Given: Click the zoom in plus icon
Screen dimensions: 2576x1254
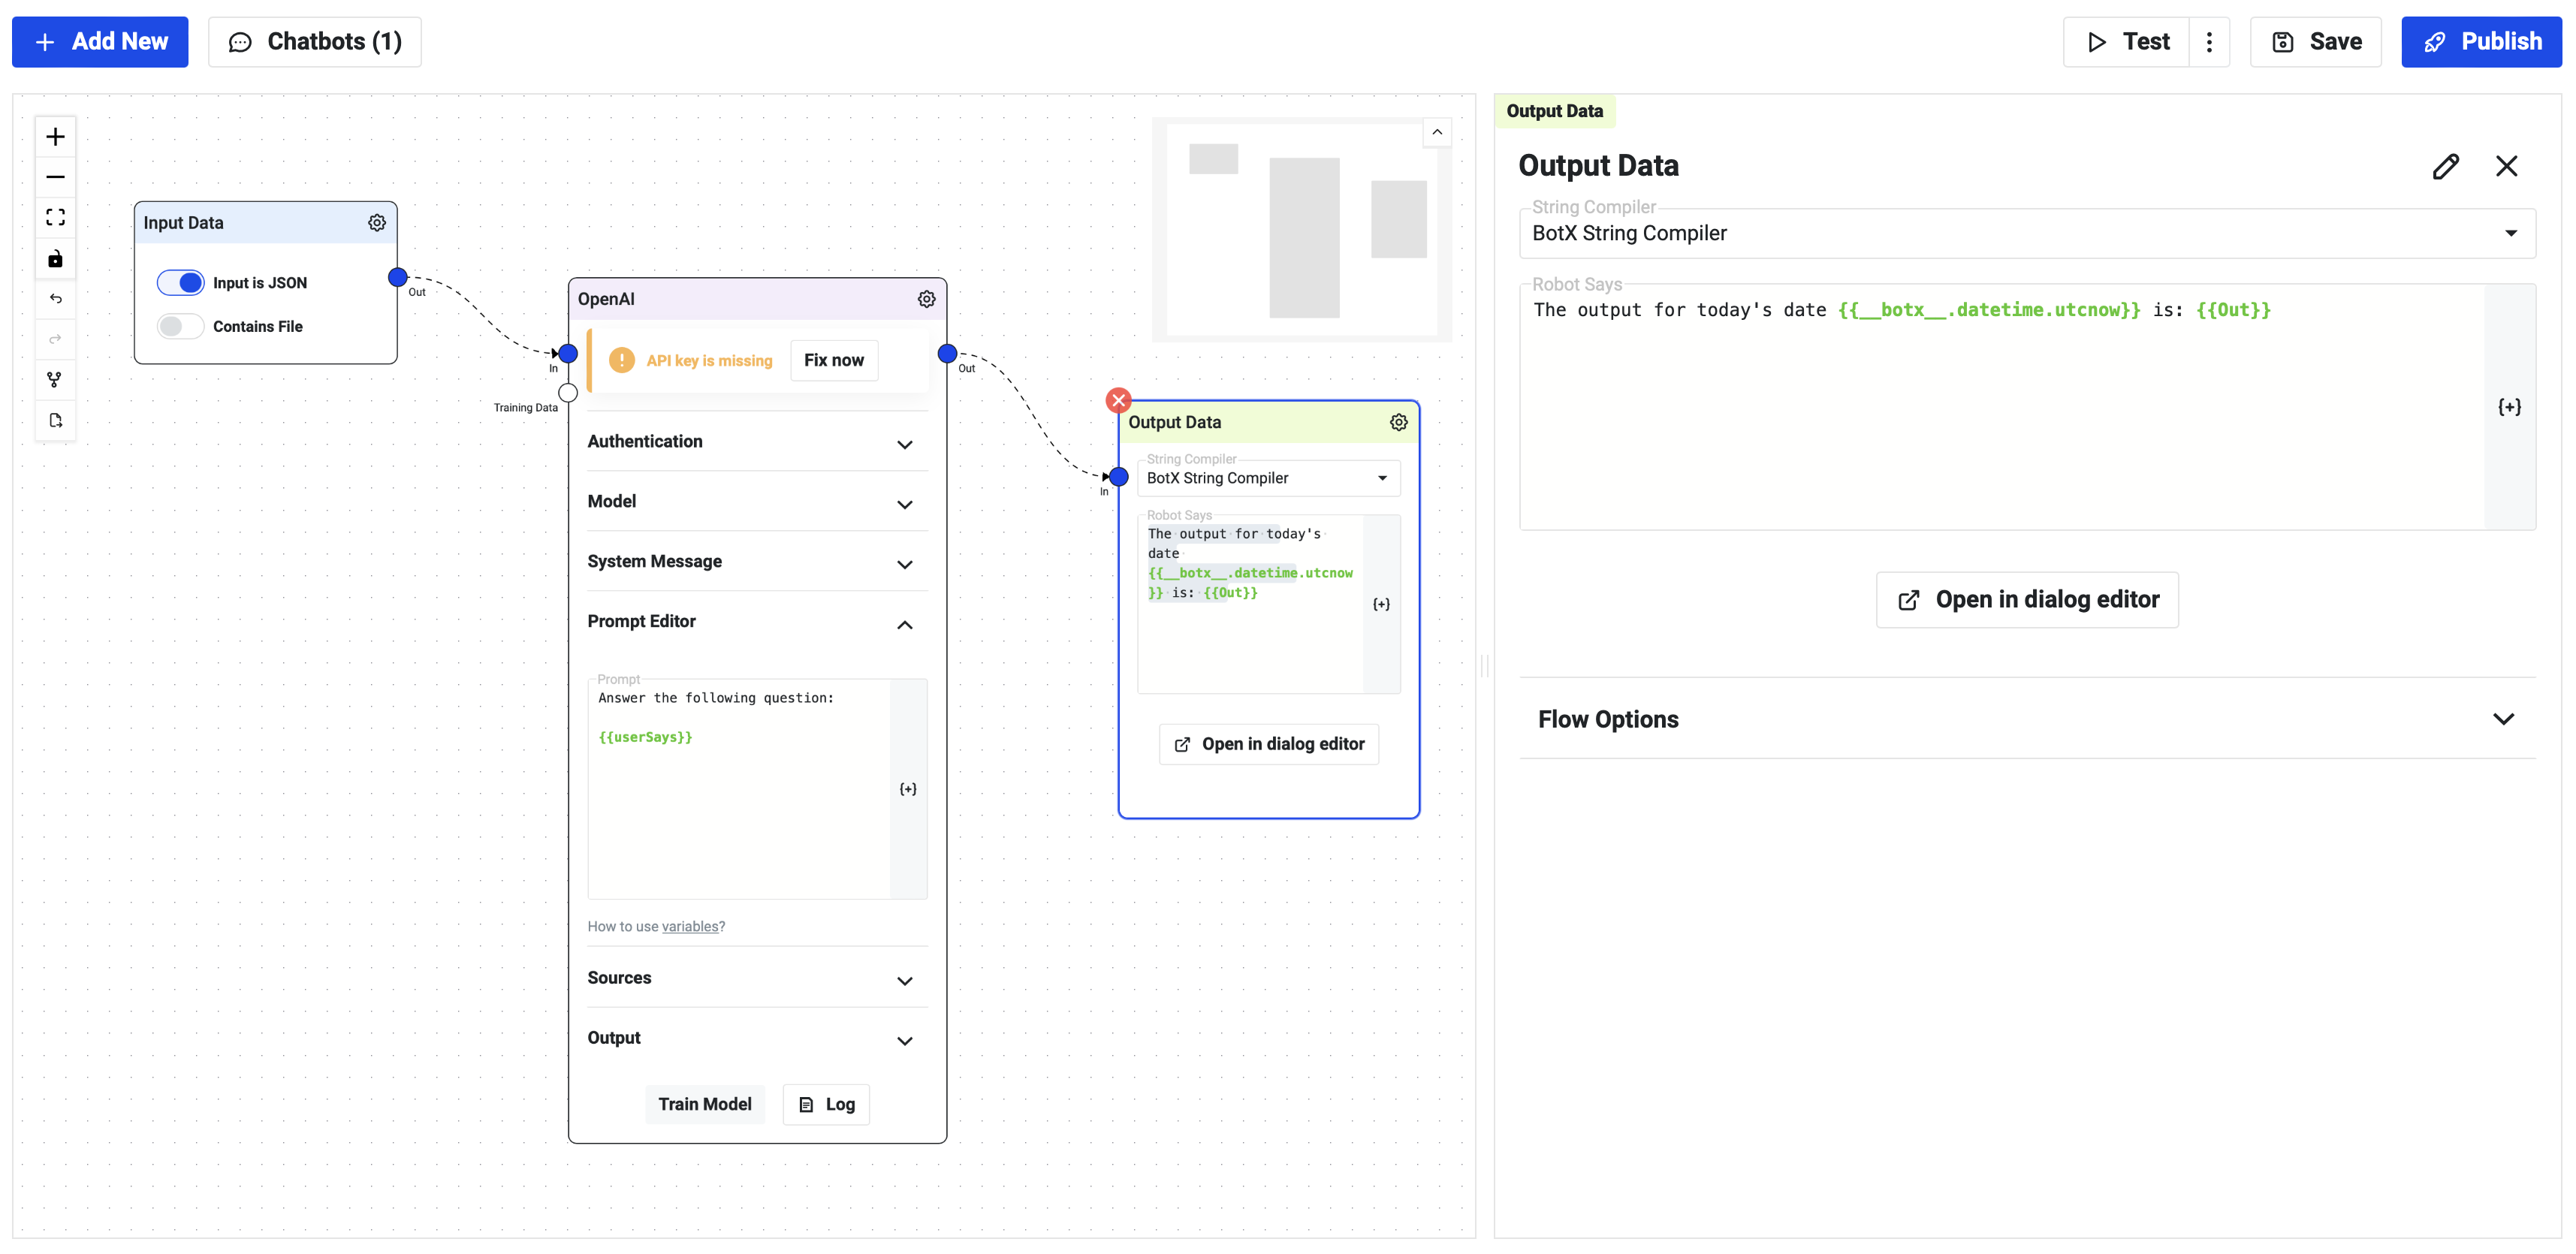Looking at the screenshot, I should click(x=54, y=137).
